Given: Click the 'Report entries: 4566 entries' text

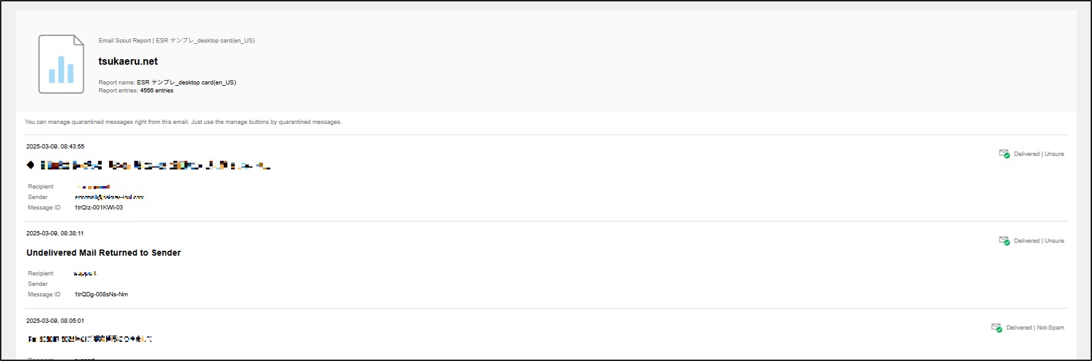Looking at the screenshot, I should tap(136, 91).
